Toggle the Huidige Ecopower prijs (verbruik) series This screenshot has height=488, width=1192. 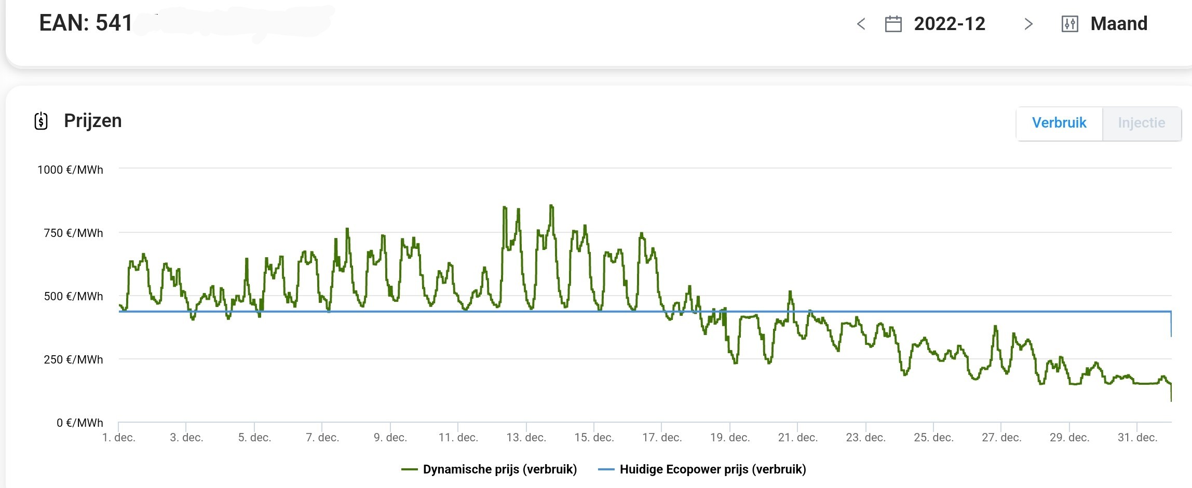(712, 469)
